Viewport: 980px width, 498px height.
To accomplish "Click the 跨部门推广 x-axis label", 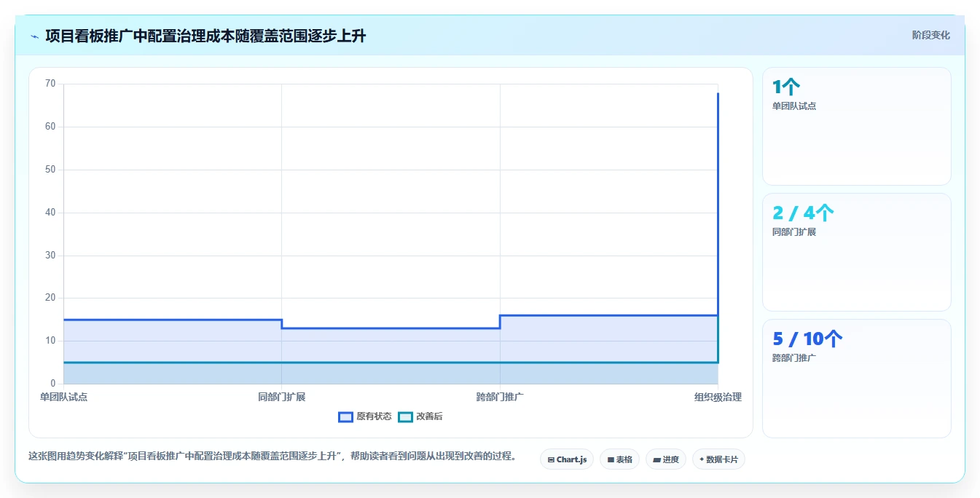I will [x=500, y=397].
